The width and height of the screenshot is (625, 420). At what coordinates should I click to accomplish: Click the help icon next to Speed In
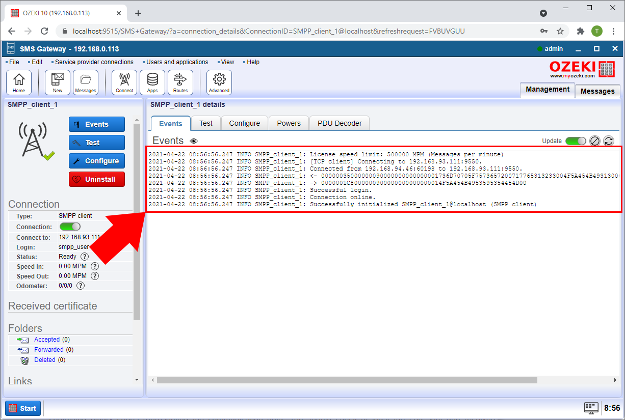[94, 266]
